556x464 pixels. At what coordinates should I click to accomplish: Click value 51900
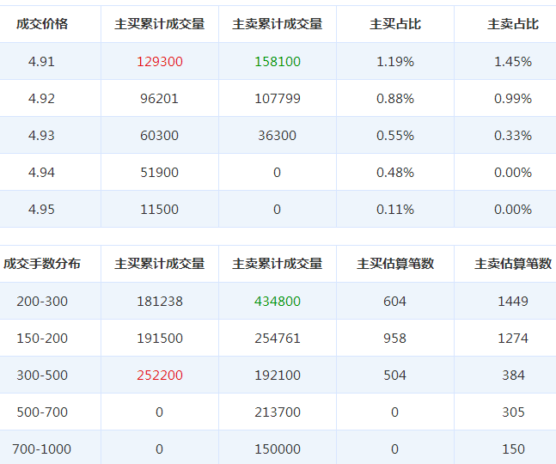click(x=159, y=173)
